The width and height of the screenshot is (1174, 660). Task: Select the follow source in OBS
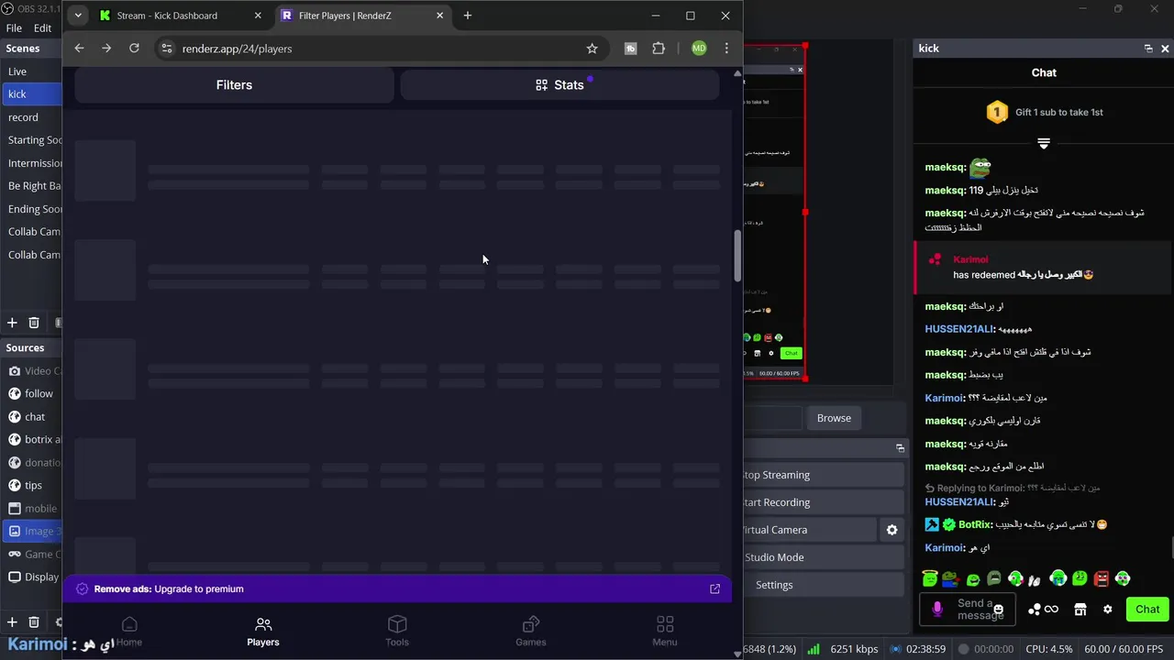click(x=31, y=393)
